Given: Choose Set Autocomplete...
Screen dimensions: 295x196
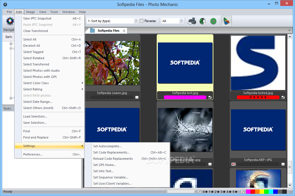Looking at the screenshot, I should click(x=127, y=146).
